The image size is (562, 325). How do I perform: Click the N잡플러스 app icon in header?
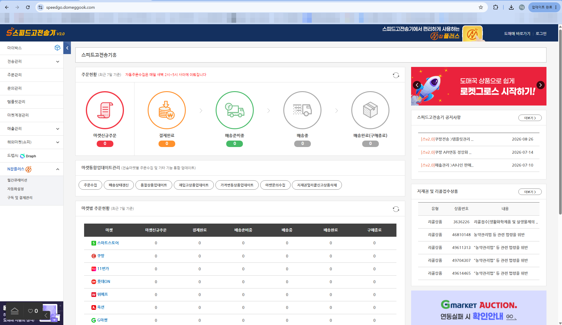pyautogui.click(x=472, y=34)
